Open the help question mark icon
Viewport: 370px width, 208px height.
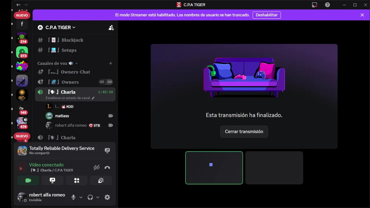coord(327,5)
